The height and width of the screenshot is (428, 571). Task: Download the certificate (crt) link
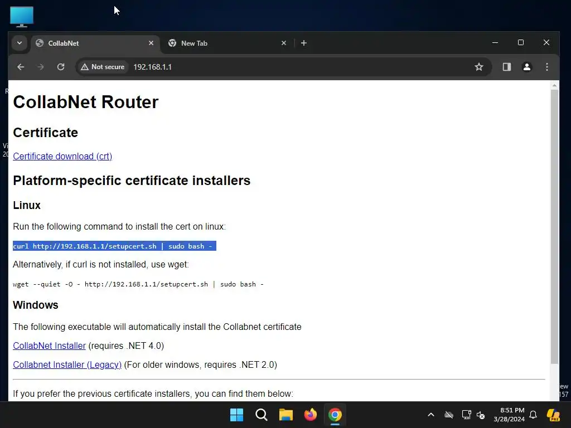coord(62,156)
